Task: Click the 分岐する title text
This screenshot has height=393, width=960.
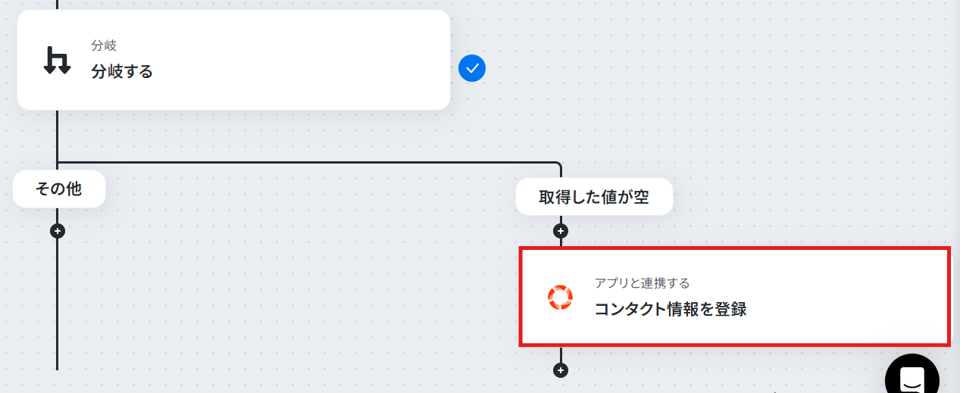Action: 122,72
